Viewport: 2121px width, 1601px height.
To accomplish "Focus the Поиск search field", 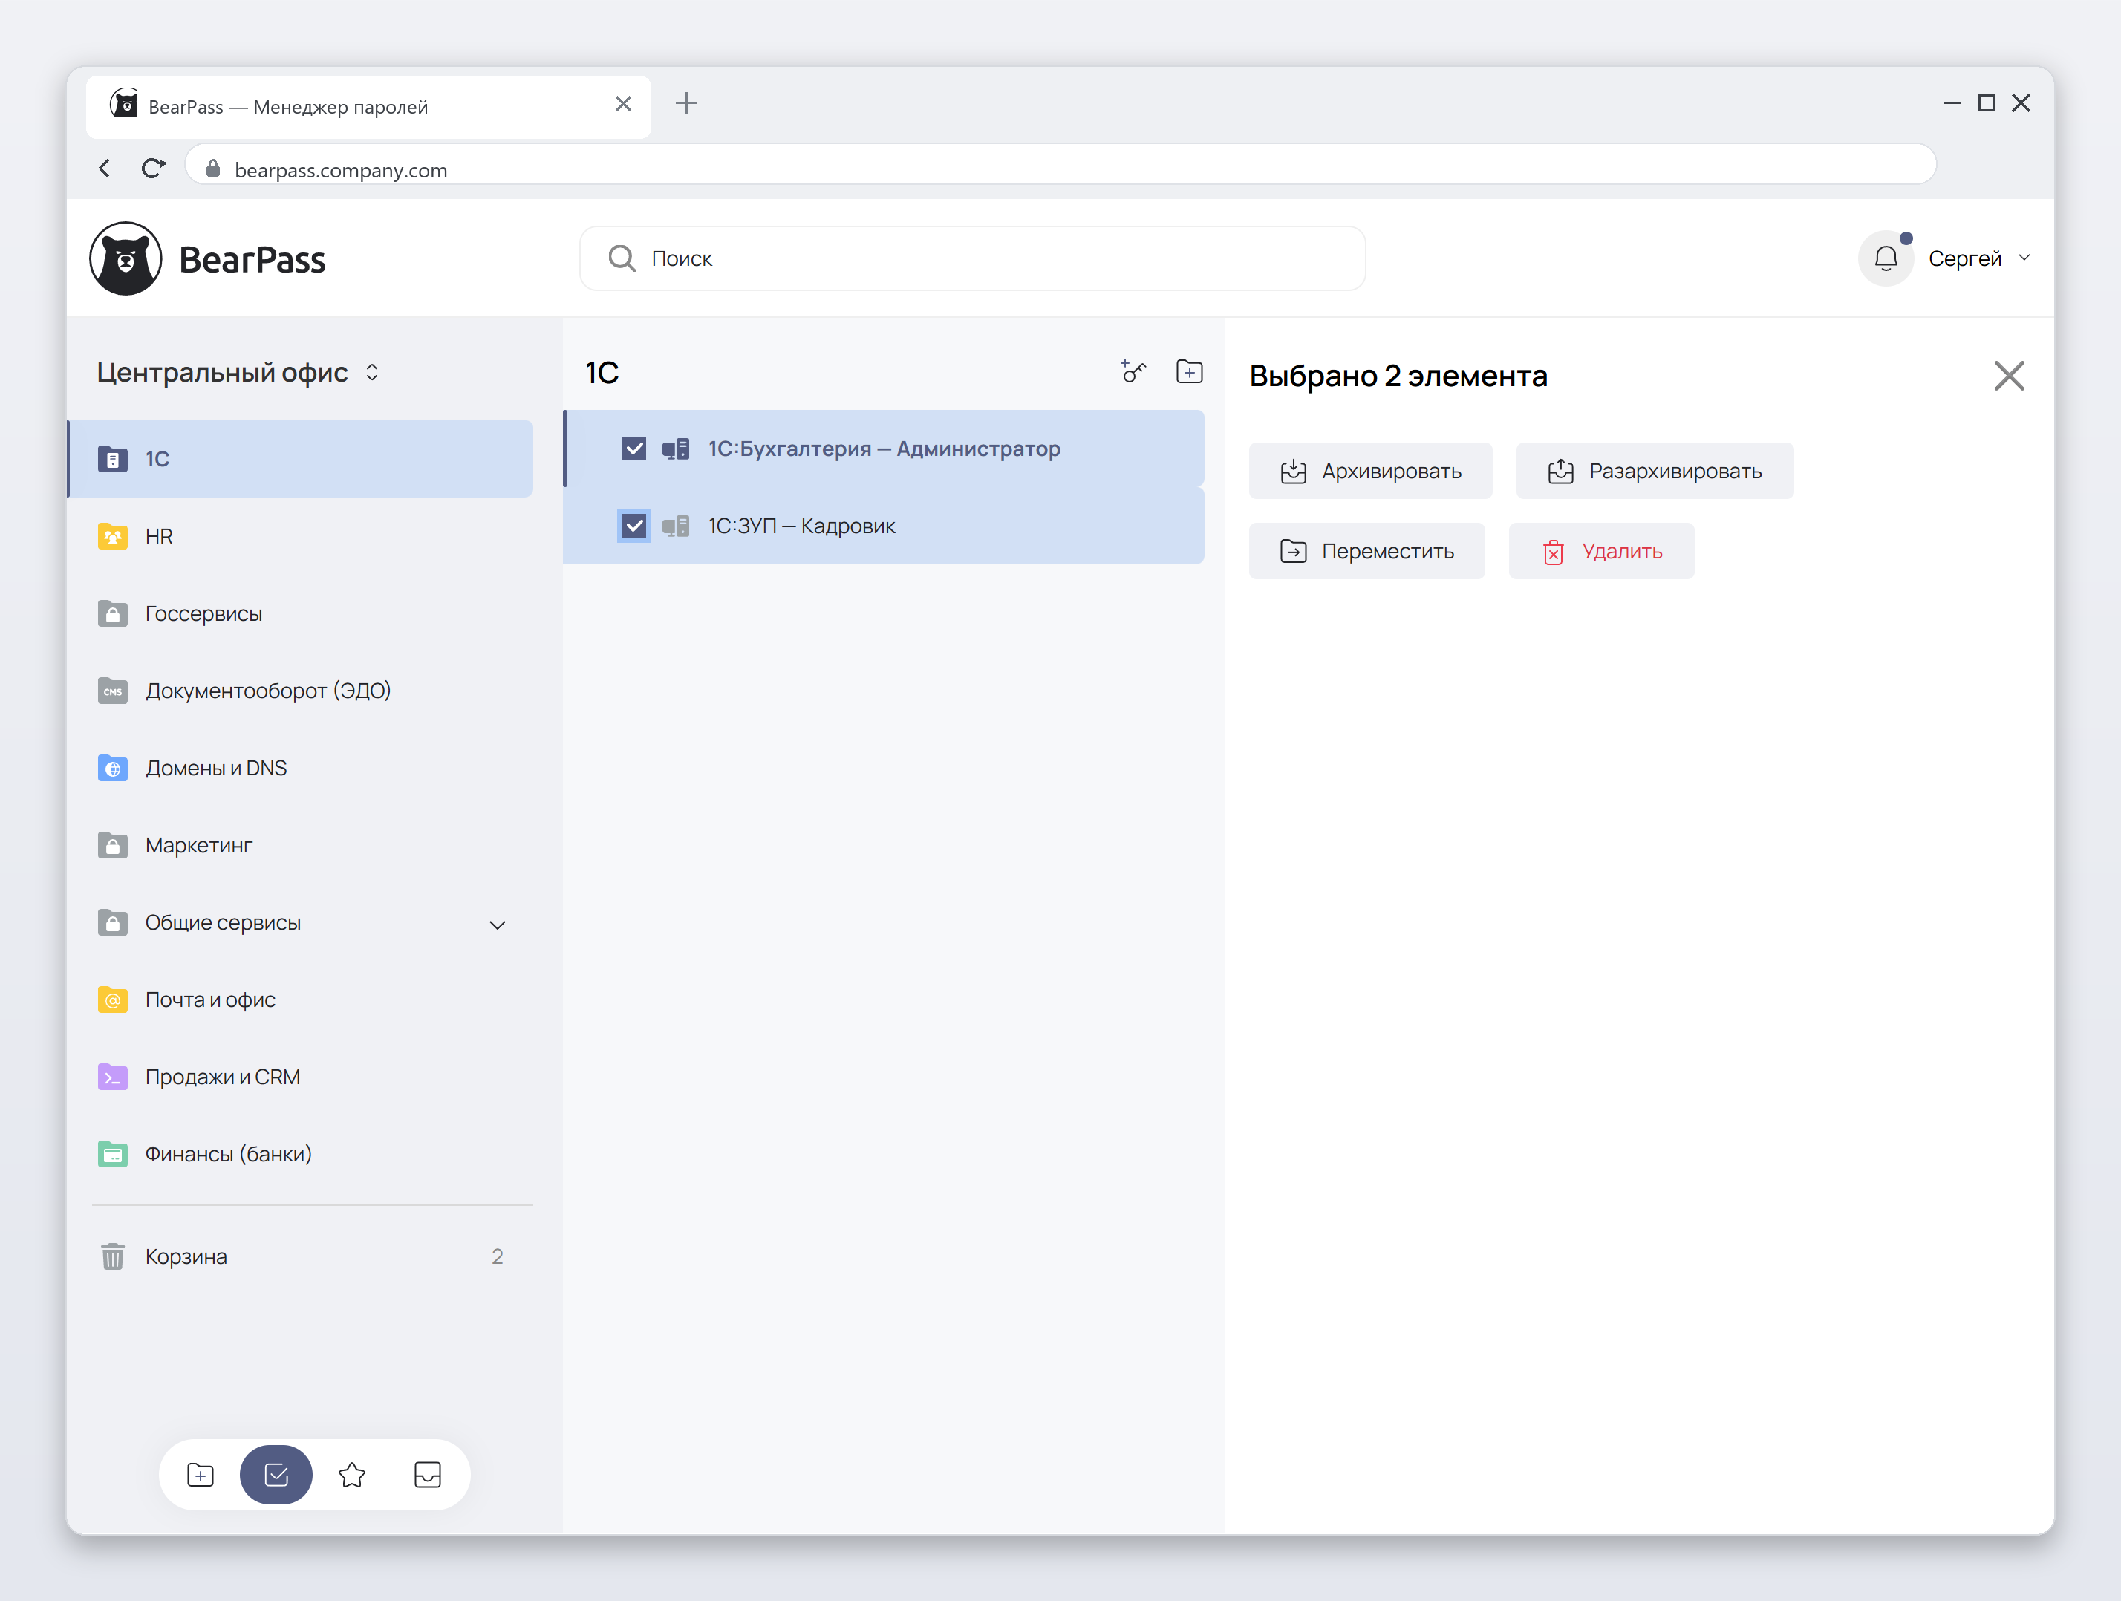I will 972,258.
